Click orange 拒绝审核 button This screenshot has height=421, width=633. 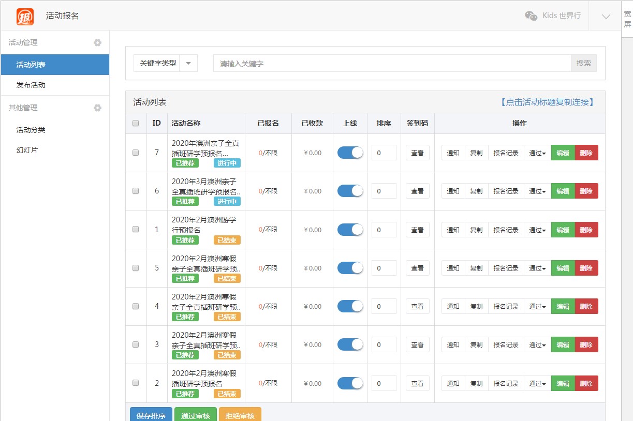[x=240, y=414]
